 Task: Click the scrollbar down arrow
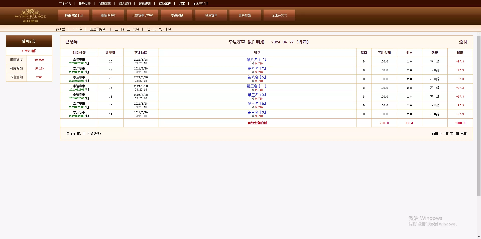(x=478, y=236)
